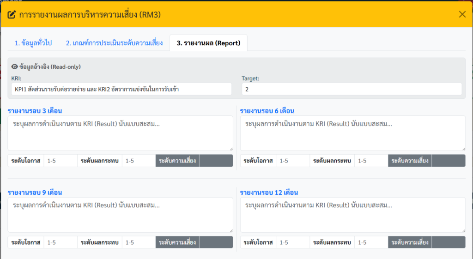
Task: Switch to the 1. ข้อมูลทั่วไป tab
Action: (x=33, y=43)
